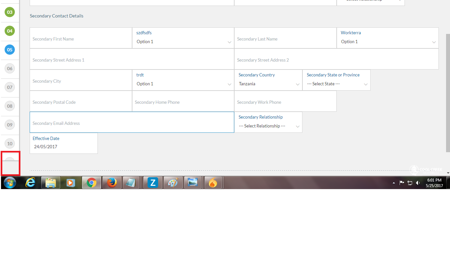Click the Action Center flag in the tray
Viewport: 450px width, 253px height.
click(402, 183)
